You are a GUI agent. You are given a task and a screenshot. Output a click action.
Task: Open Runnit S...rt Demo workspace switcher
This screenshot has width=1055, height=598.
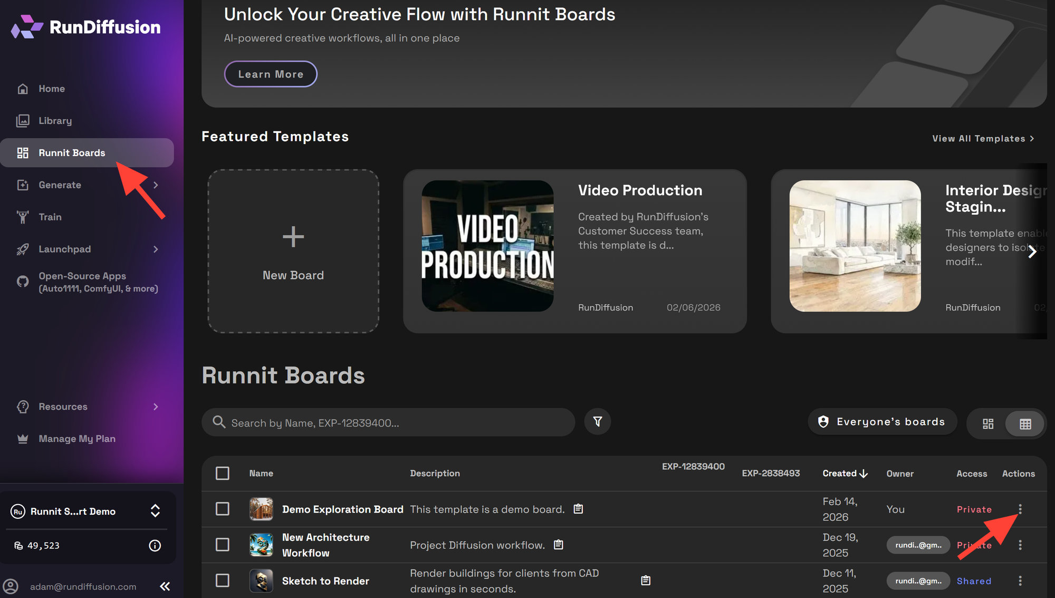155,510
